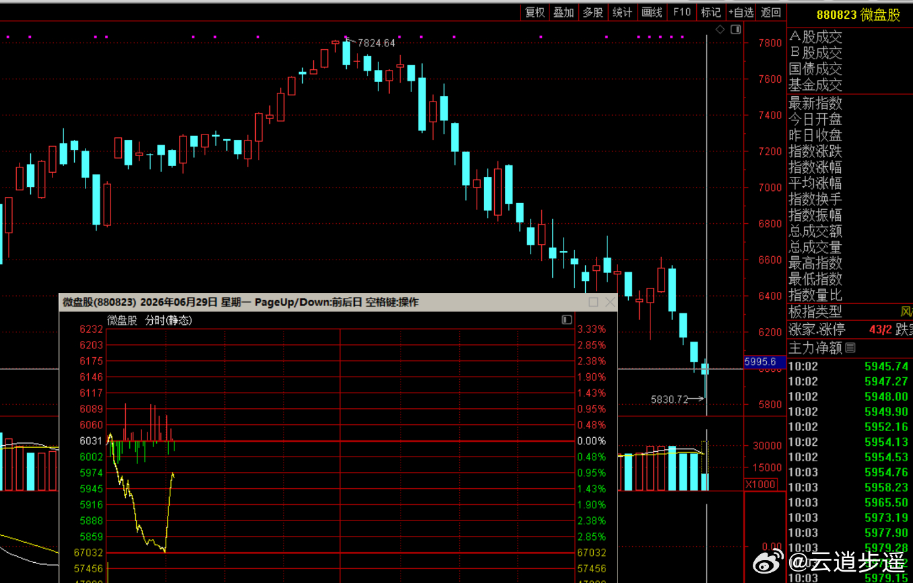Select tick row with price 5947.27
913x583 pixels.
850,381
